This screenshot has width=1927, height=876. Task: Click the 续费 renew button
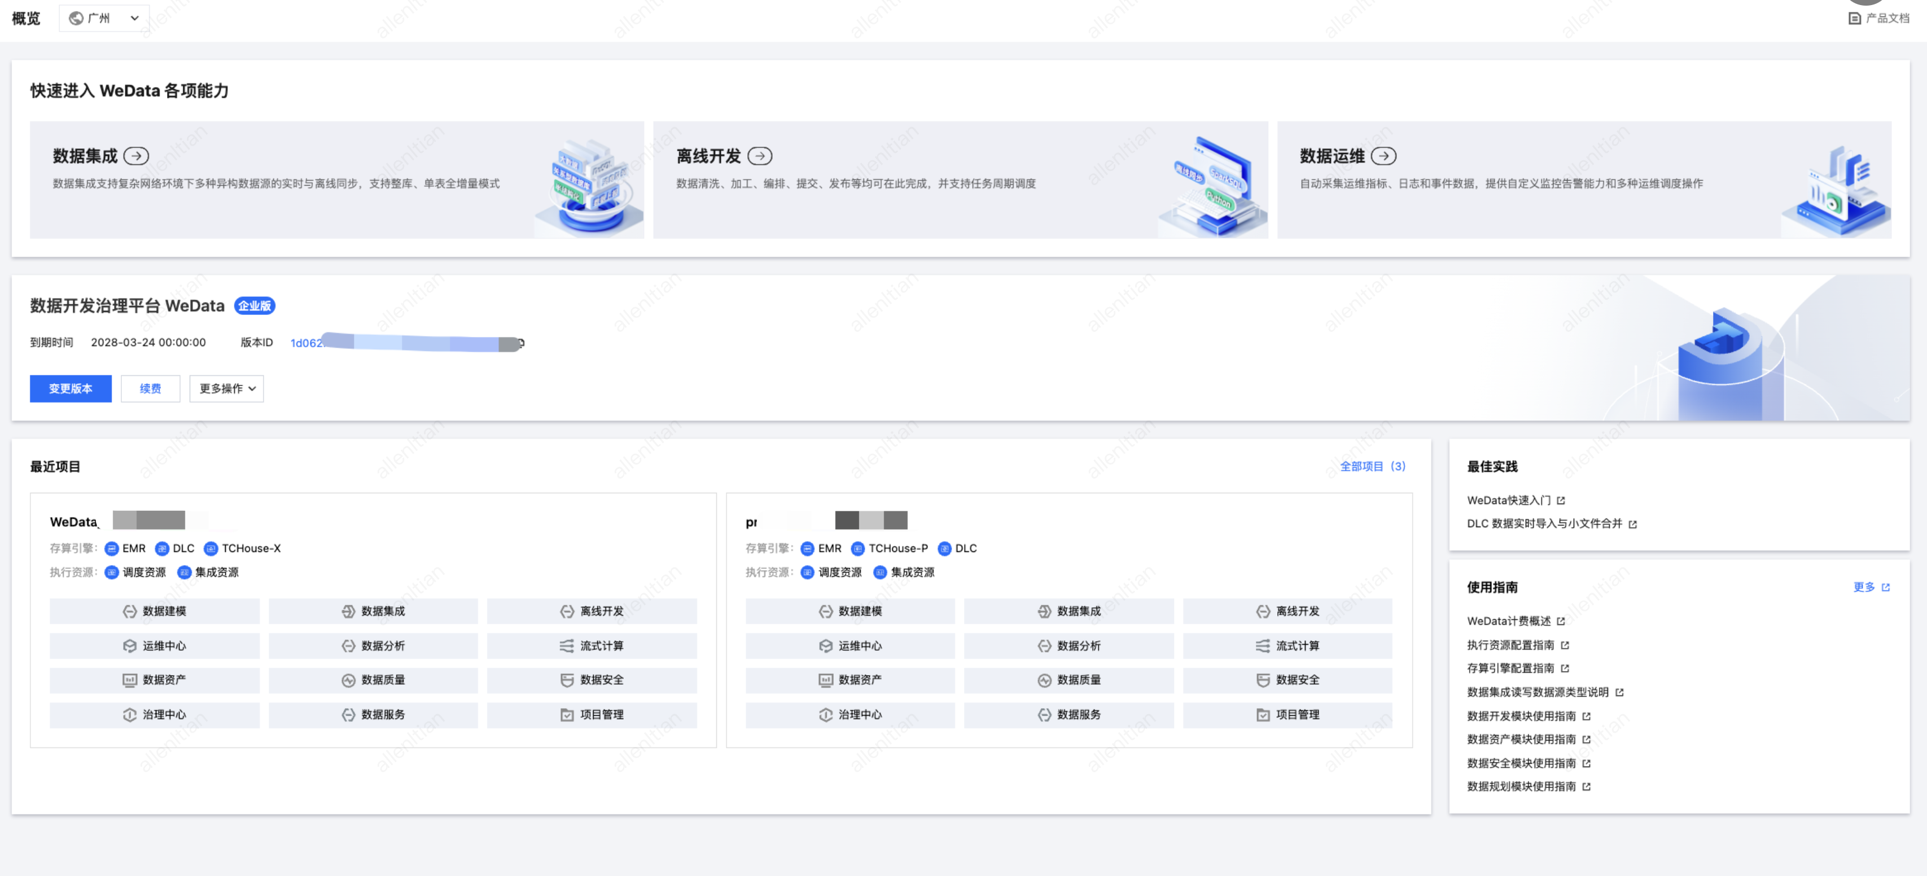(150, 388)
